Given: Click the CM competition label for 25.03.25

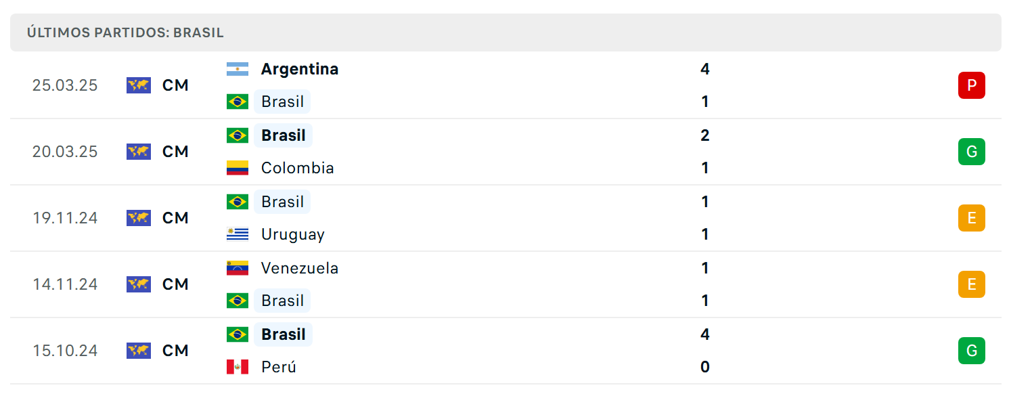Looking at the screenshot, I should 175,85.
